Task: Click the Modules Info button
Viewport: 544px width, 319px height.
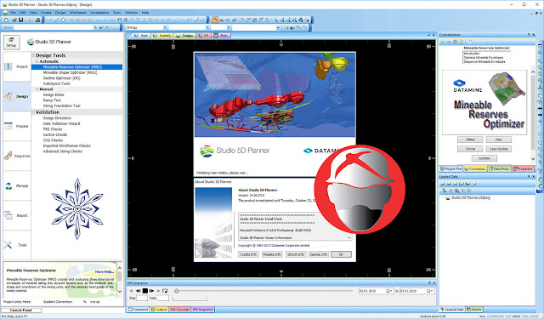Action: pos(272,254)
